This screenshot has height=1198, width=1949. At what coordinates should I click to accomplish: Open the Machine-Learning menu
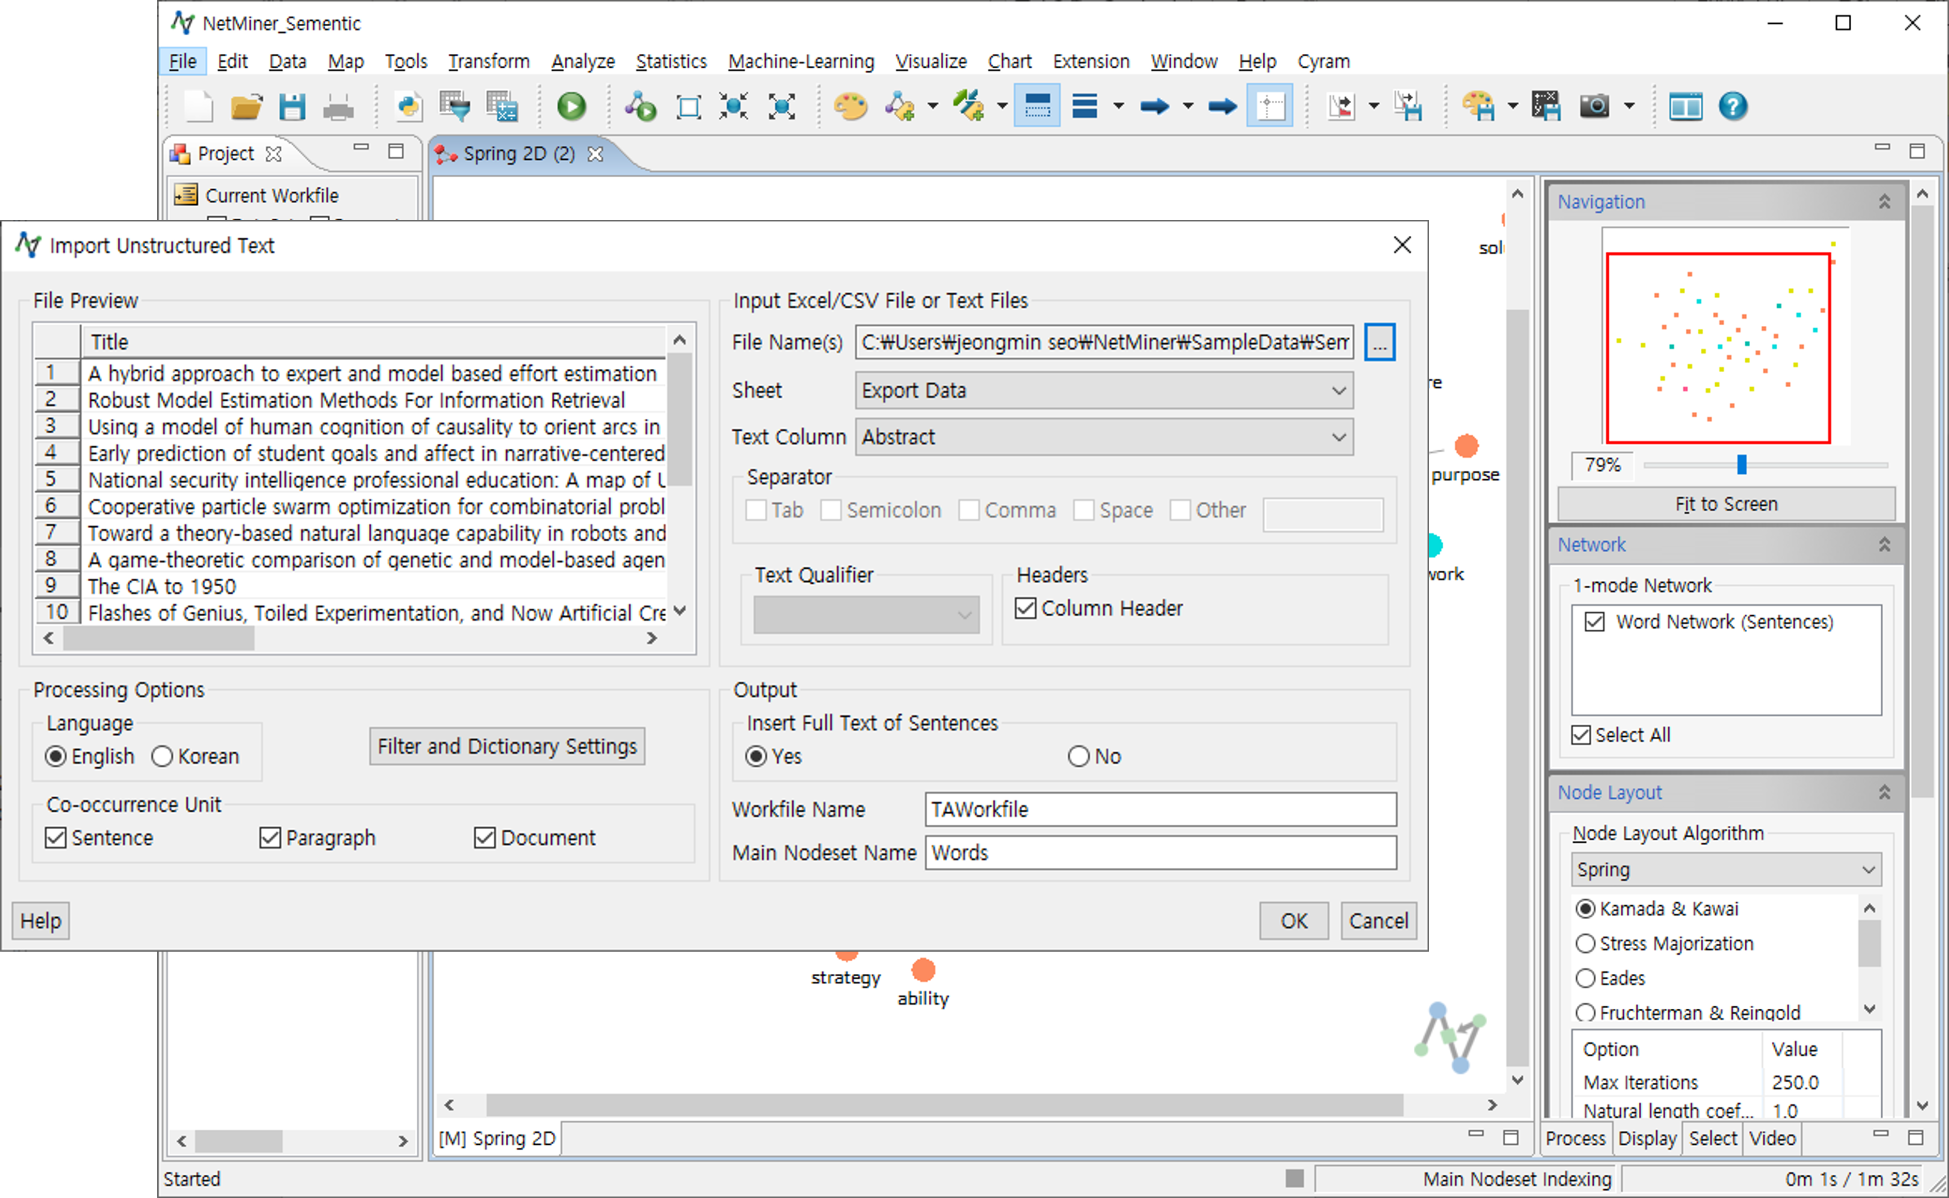(801, 61)
